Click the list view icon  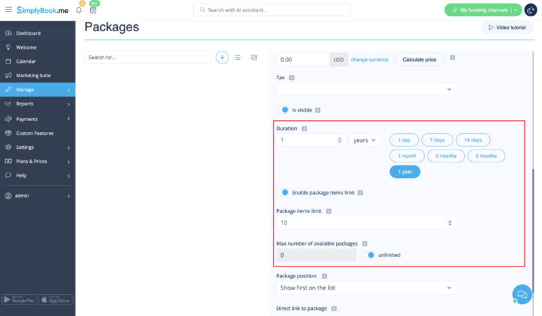pos(238,58)
